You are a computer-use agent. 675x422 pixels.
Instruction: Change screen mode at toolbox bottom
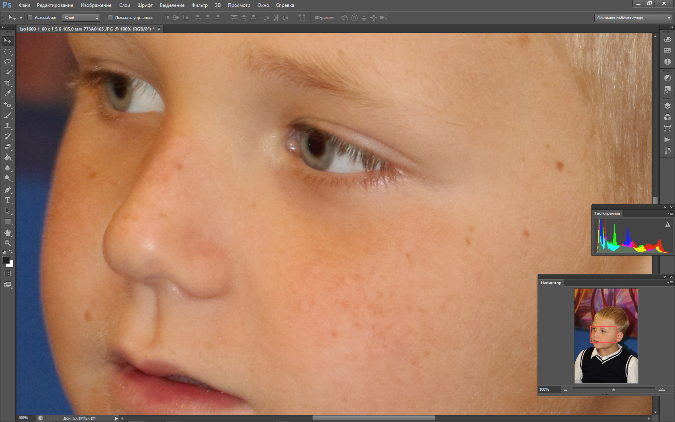8,285
